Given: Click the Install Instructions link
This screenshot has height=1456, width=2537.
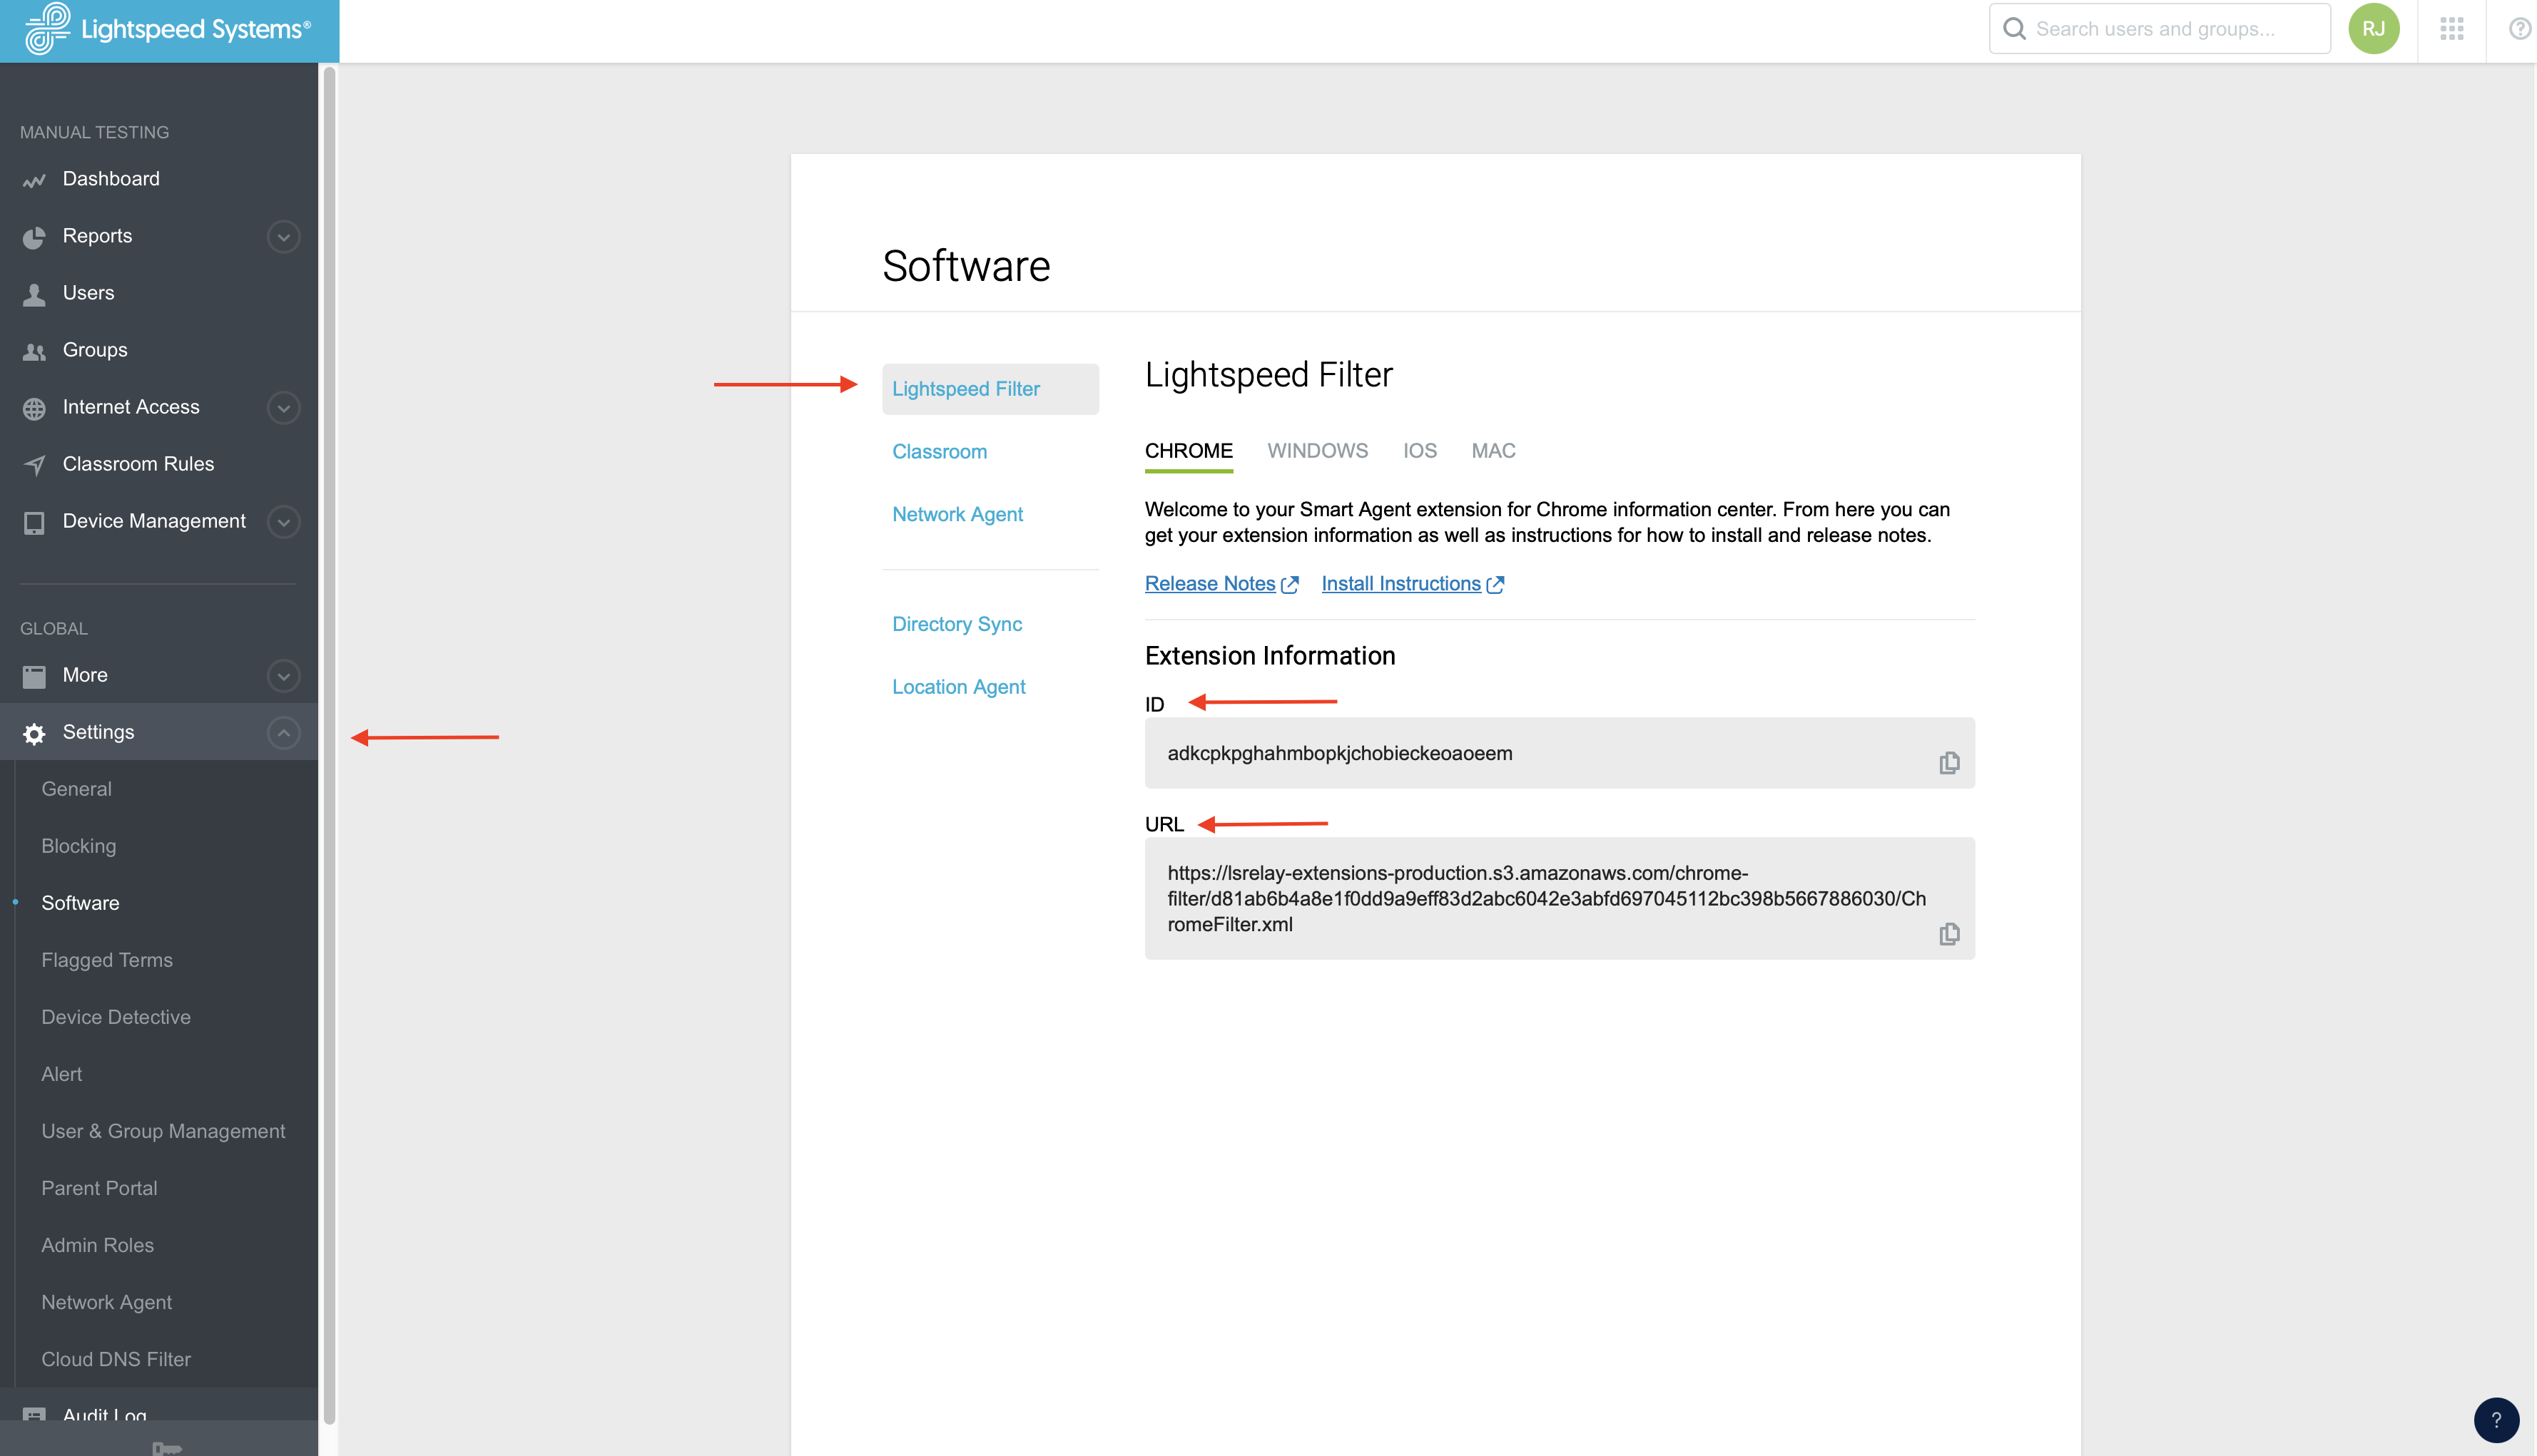Looking at the screenshot, I should pyautogui.click(x=1401, y=583).
